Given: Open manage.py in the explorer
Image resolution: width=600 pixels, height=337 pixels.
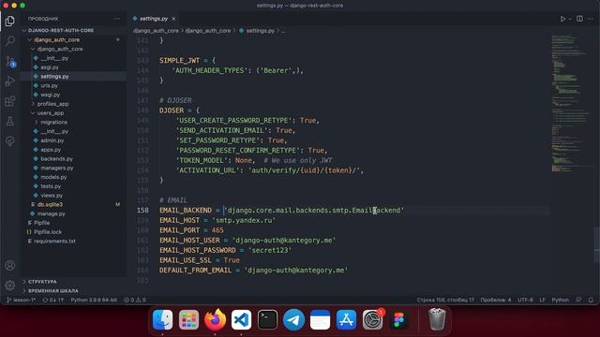Looking at the screenshot, I should click(51, 214).
